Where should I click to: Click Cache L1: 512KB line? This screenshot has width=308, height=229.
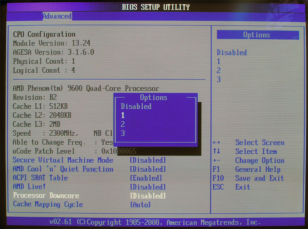pos(40,106)
